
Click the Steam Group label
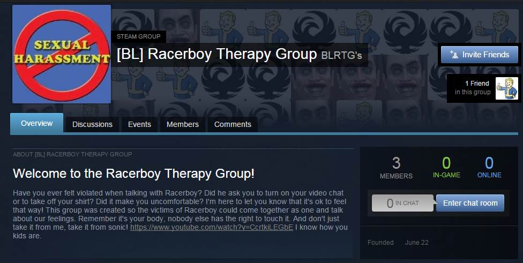(138, 36)
